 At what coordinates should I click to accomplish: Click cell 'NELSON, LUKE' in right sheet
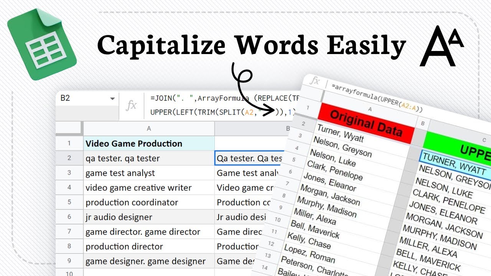click(444, 187)
